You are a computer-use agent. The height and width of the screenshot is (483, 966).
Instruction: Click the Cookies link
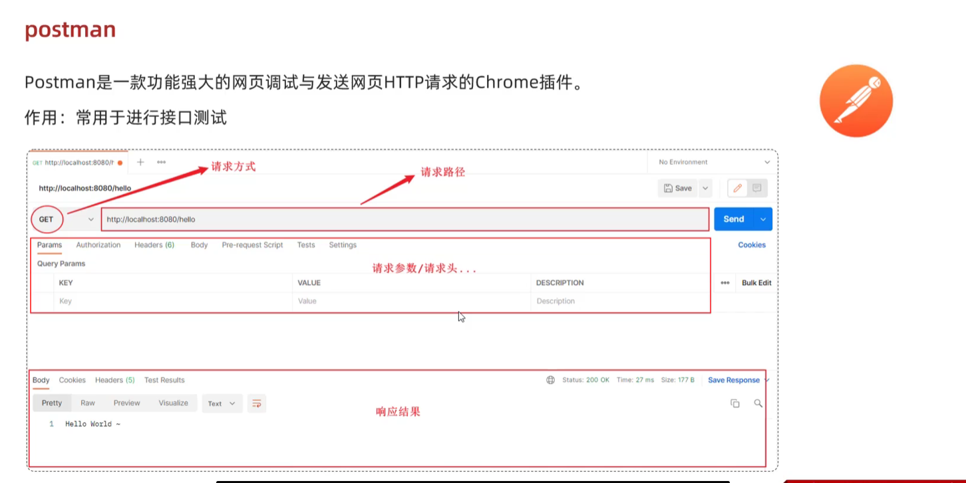752,245
